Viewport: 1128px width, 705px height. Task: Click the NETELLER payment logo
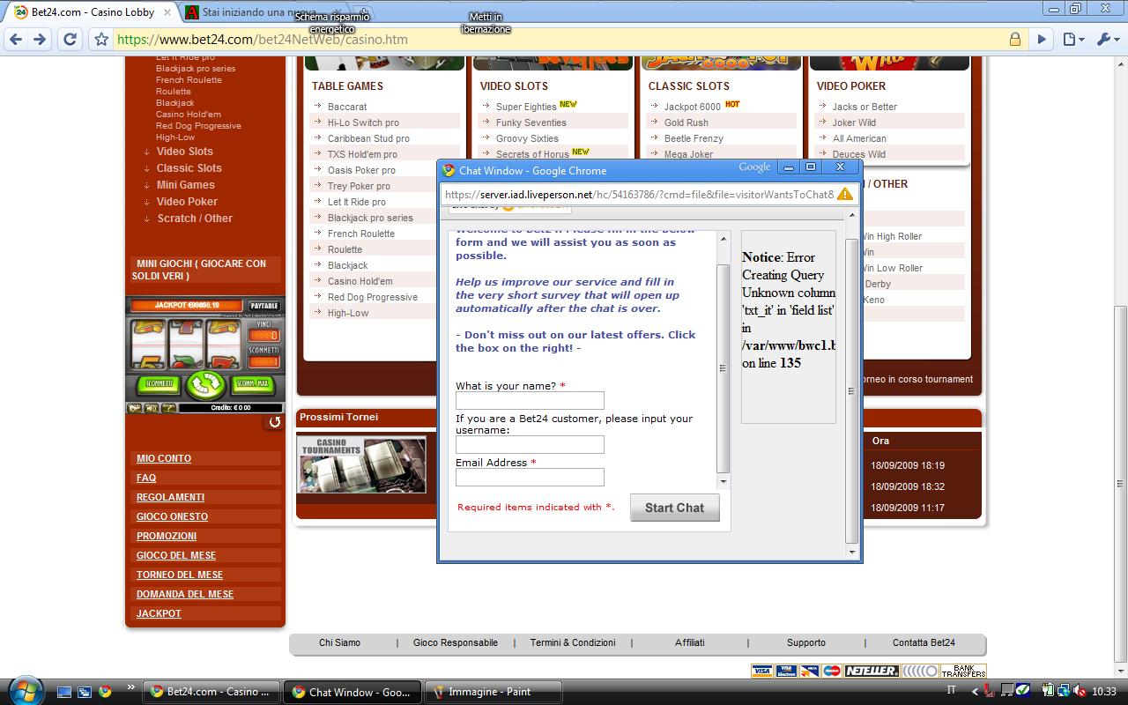click(872, 672)
